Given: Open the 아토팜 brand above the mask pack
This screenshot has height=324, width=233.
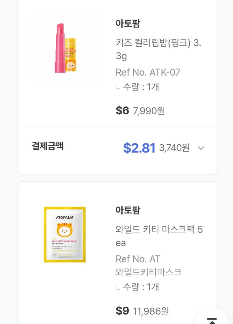Looking at the screenshot, I should pyautogui.click(x=128, y=210).
